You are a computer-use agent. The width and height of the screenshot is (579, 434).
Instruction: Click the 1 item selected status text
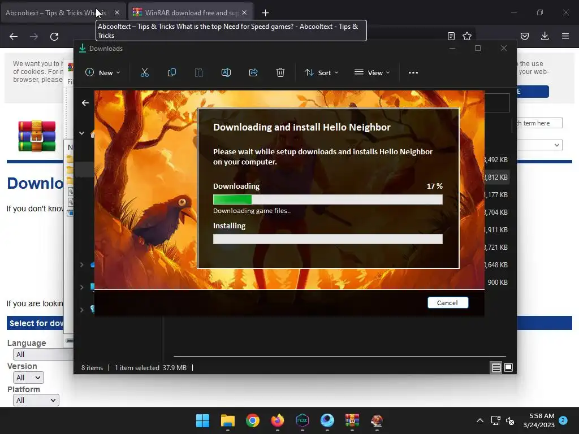pyautogui.click(x=137, y=368)
